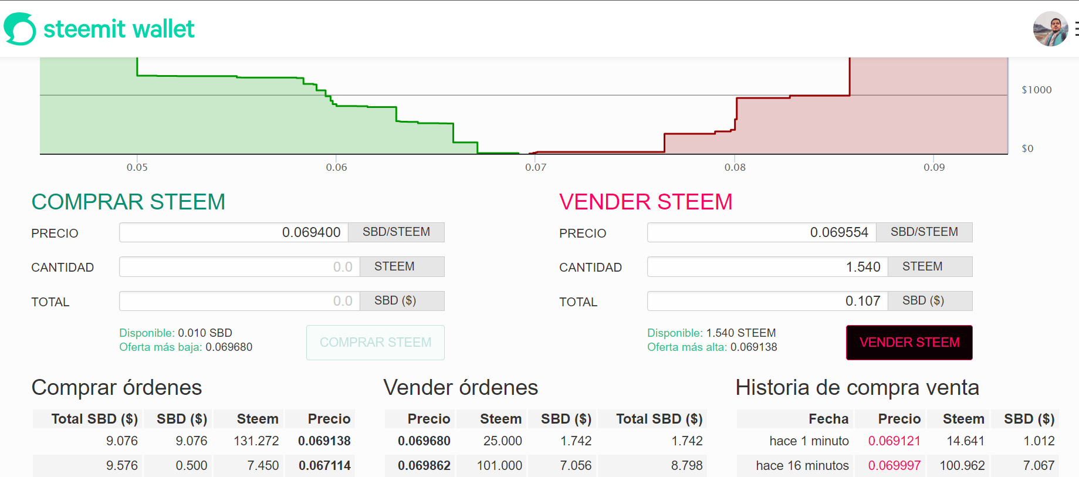
Task: Open the user profile avatar menu
Action: pos(1050,29)
